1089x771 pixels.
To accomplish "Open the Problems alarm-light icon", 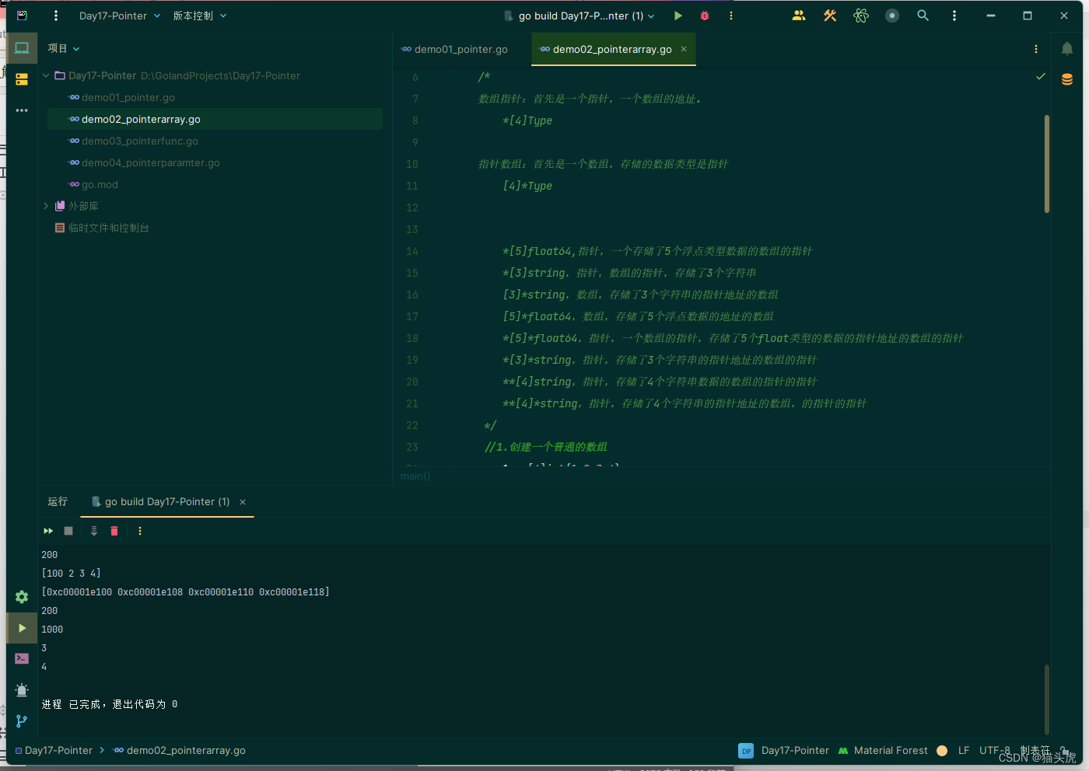I will (22, 690).
